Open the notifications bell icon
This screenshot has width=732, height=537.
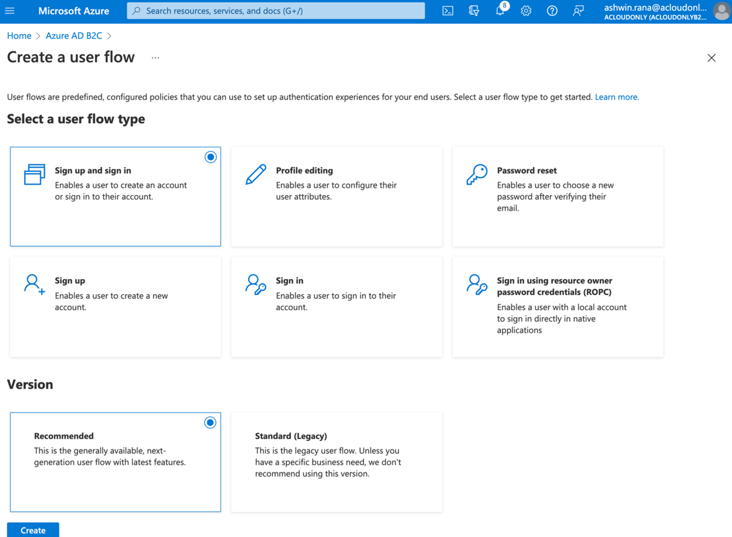tap(500, 11)
